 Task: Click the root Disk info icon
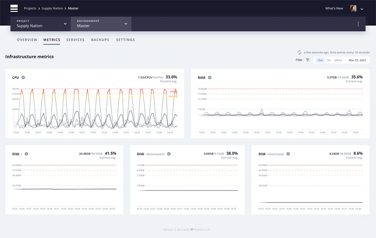coord(27,154)
